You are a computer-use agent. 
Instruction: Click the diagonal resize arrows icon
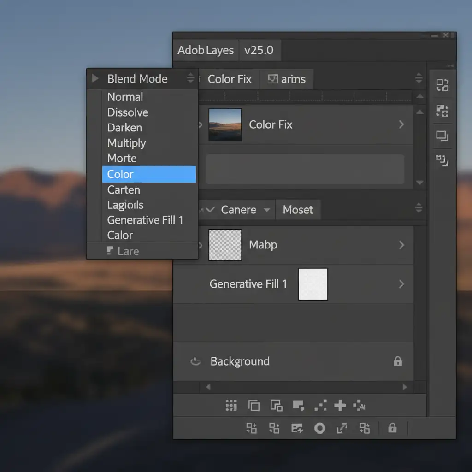coord(342,429)
